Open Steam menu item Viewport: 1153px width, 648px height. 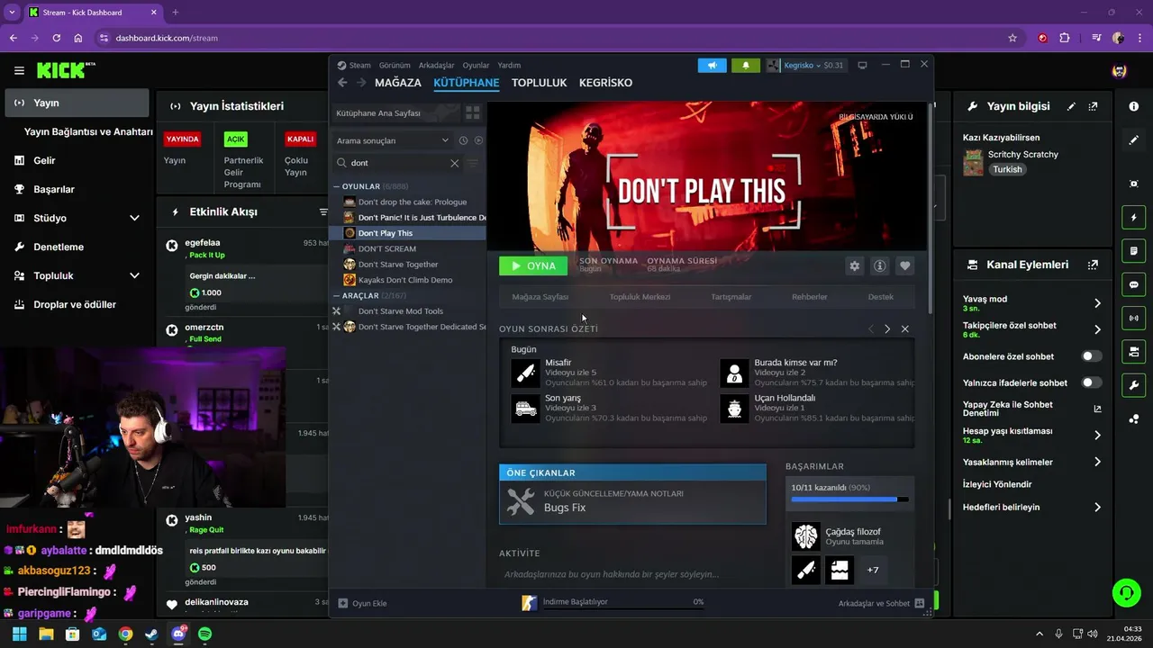(359, 65)
